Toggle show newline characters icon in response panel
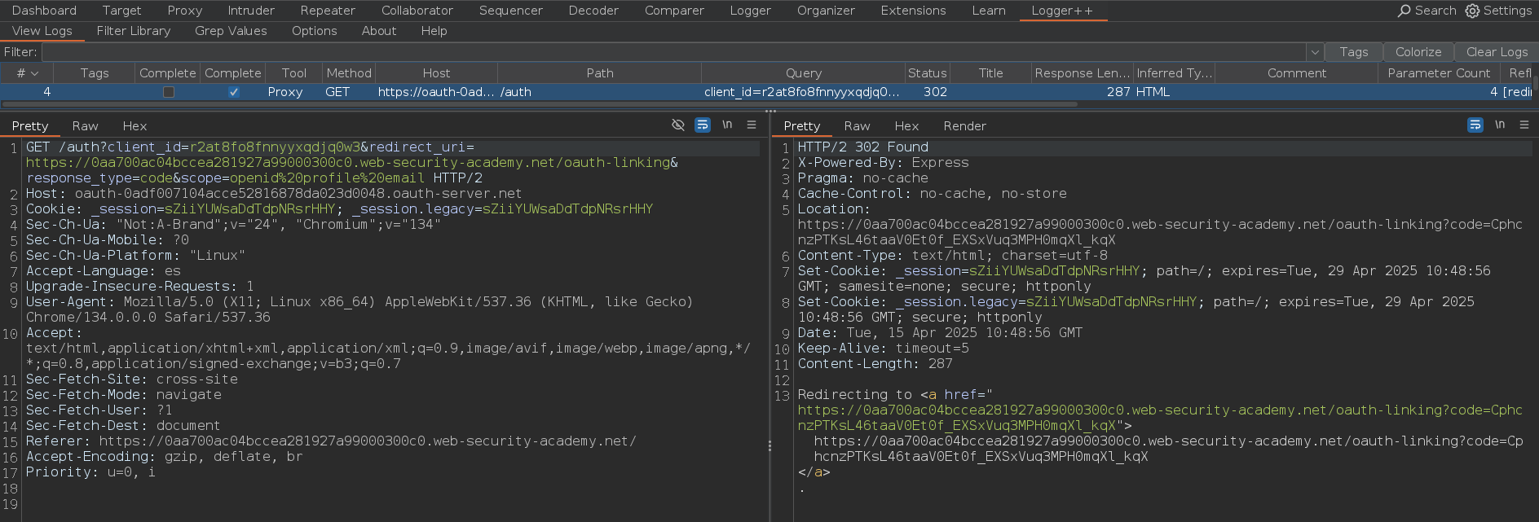The width and height of the screenshot is (1539, 522). pyautogui.click(x=1500, y=125)
